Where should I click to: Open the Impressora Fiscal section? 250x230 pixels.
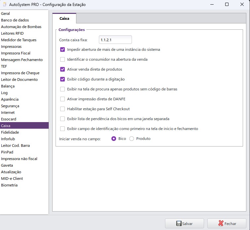point(16,53)
